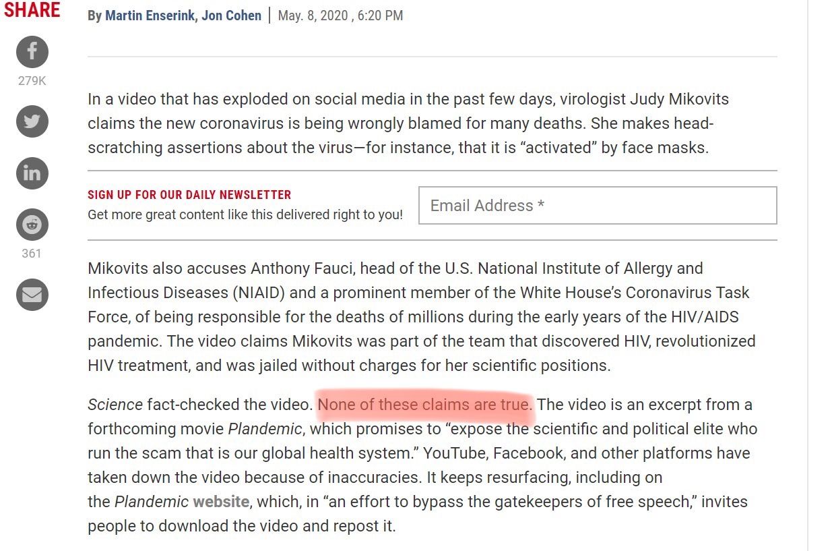Click "Sign up for our daily newsletter" heading

pyautogui.click(x=189, y=195)
